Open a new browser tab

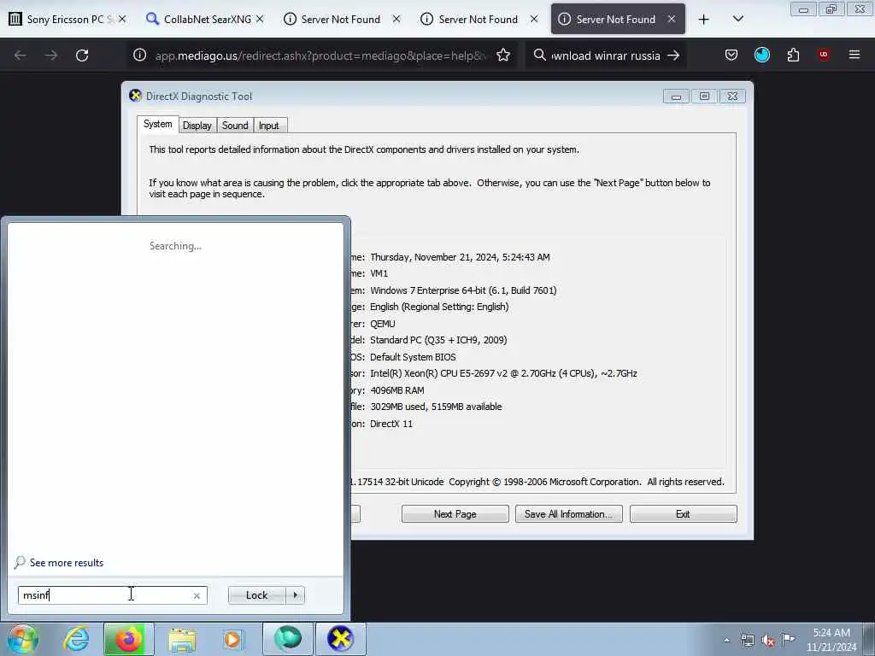tap(704, 20)
